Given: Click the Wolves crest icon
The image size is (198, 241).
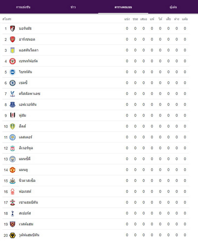Looking at the screenshot, I should [12, 235].
